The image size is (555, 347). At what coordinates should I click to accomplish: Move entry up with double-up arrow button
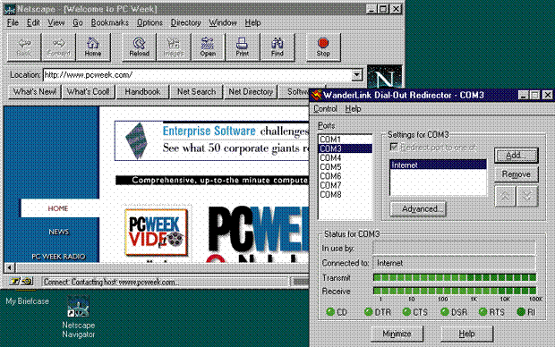click(505, 197)
